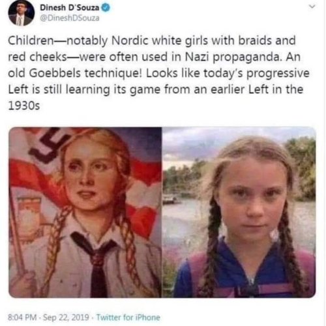This screenshot has width=326, height=326.
Task: Open the left illustrated poster image
Action: tap(85, 213)
